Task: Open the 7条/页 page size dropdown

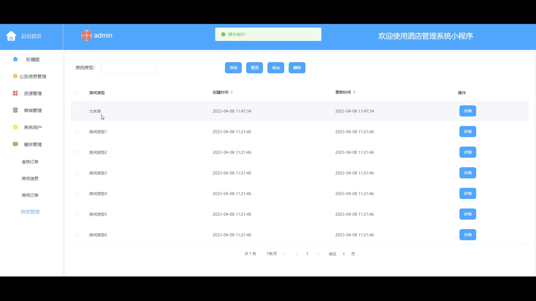Action: point(276,254)
